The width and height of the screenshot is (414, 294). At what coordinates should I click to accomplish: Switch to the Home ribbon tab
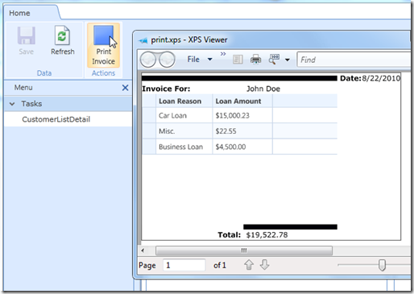click(x=19, y=13)
